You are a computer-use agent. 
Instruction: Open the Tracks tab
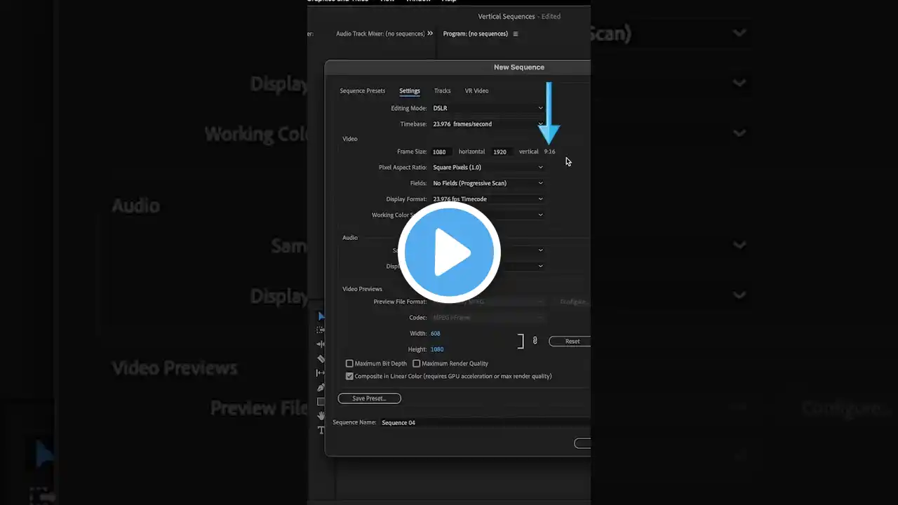[x=442, y=90]
